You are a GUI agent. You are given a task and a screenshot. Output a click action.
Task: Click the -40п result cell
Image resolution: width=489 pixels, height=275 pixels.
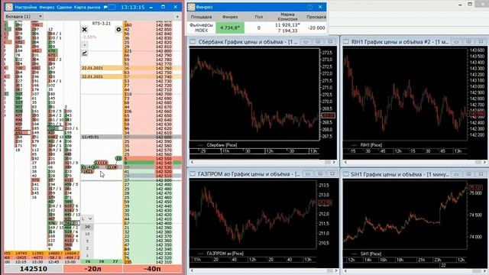(x=152, y=269)
